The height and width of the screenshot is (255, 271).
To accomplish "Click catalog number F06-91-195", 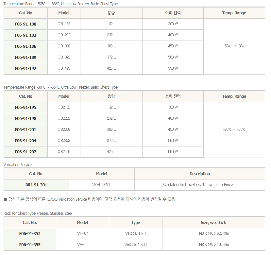I will point(25,108).
